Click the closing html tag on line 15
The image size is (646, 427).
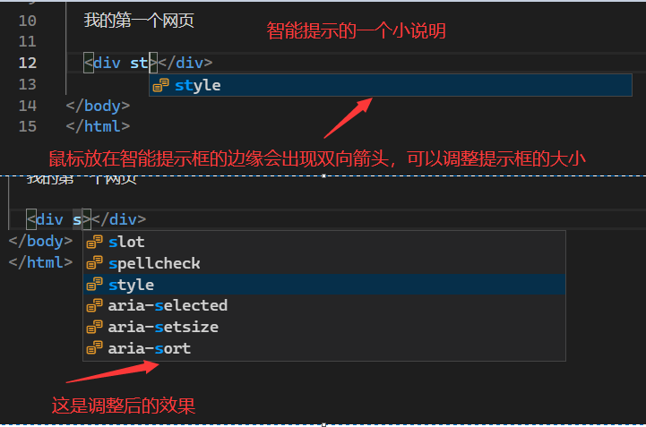98,126
